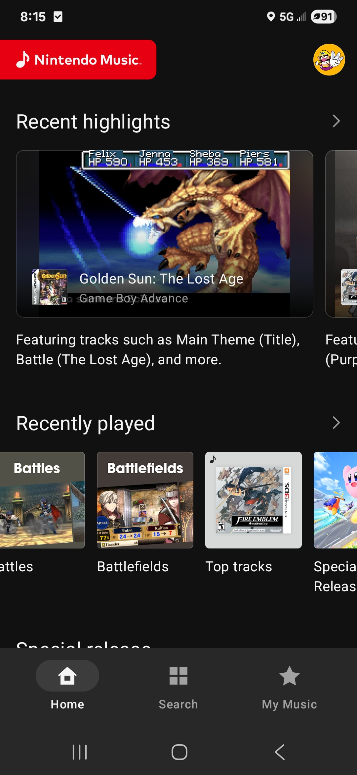Tap the Nintendo Music logo banner
The width and height of the screenshot is (357, 775).
(78, 60)
